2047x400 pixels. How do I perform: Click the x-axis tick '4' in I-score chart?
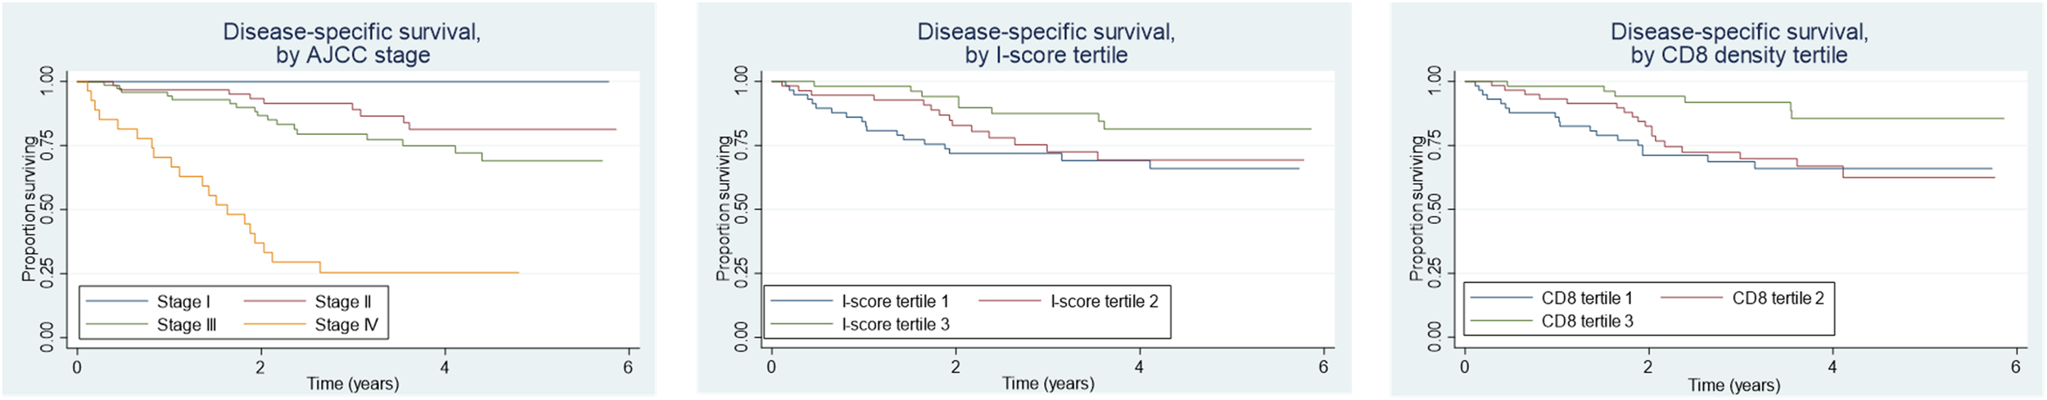tap(1139, 367)
